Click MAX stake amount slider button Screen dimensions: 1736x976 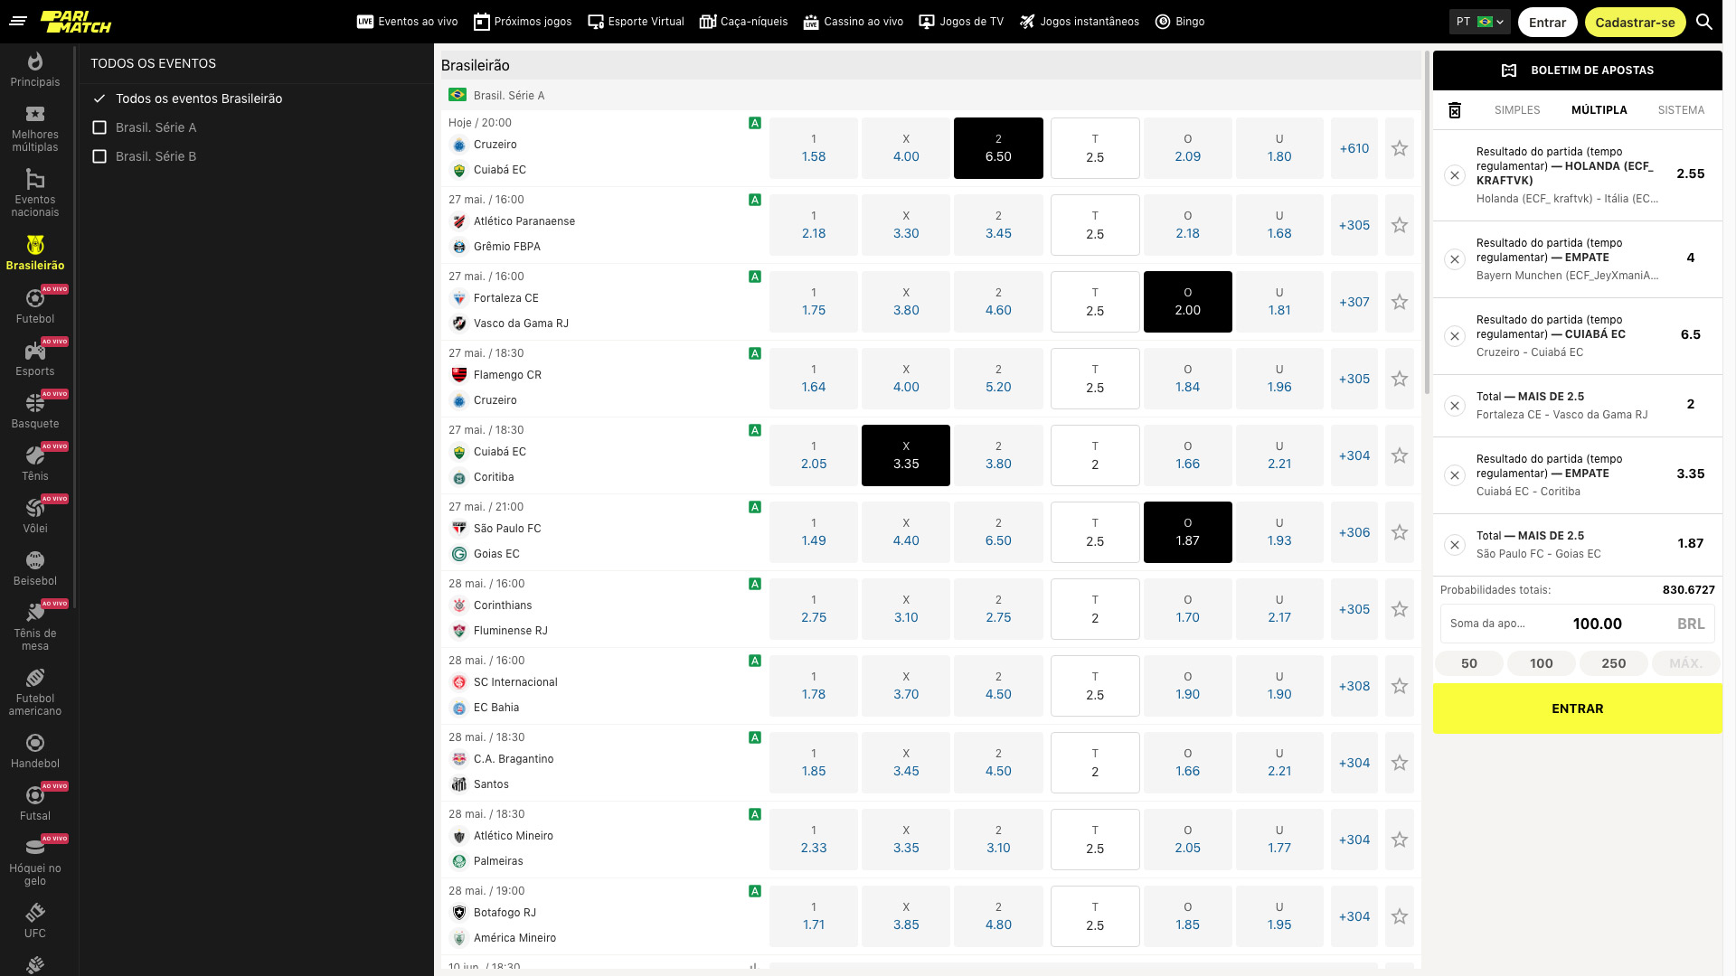click(1684, 664)
